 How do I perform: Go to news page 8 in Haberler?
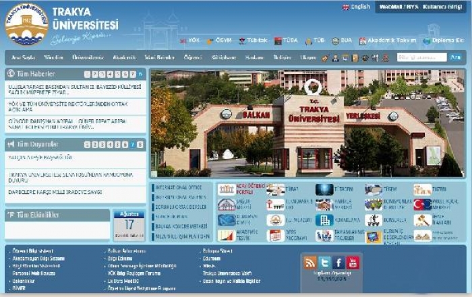140,74
